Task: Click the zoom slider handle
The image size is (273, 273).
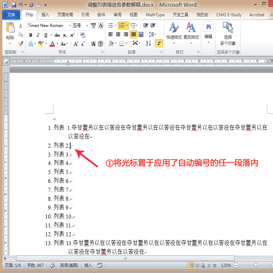Action: pos(256,265)
